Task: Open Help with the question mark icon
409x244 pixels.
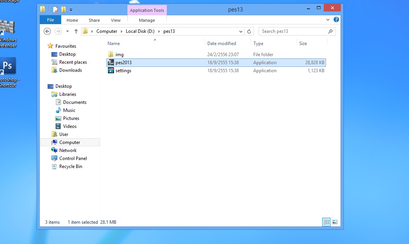Action: 336,19
